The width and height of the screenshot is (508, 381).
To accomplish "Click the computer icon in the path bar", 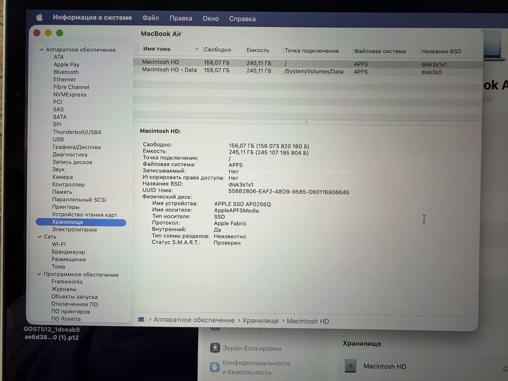I will pos(141,319).
